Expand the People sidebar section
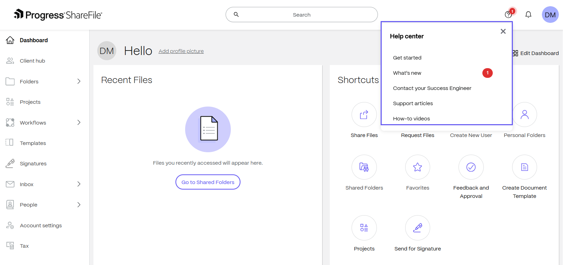 pos(79,205)
